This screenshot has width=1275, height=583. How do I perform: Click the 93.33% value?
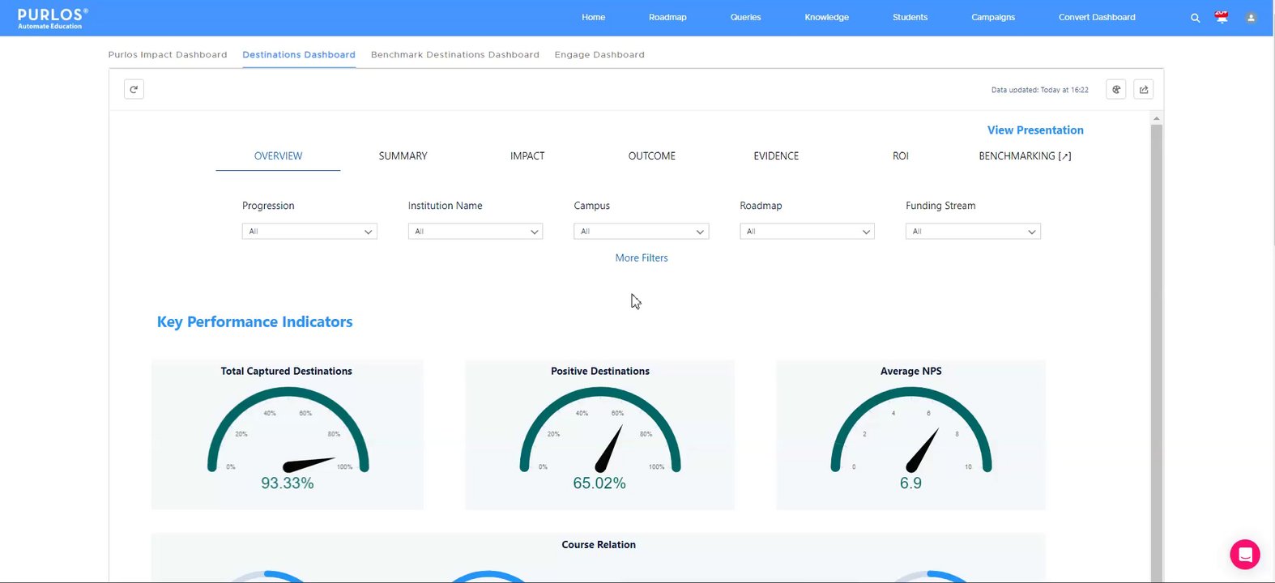288,483
